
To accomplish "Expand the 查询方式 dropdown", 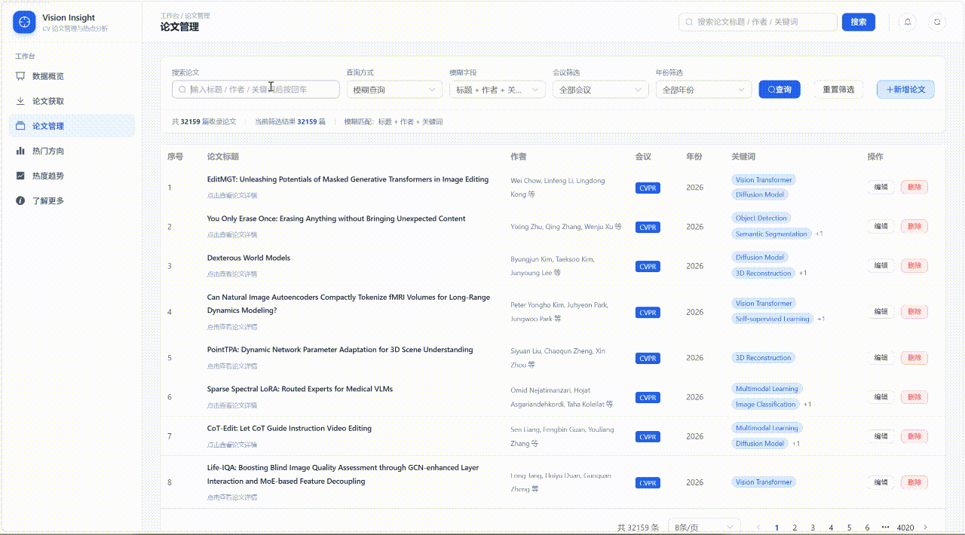I will coord(394,90).
